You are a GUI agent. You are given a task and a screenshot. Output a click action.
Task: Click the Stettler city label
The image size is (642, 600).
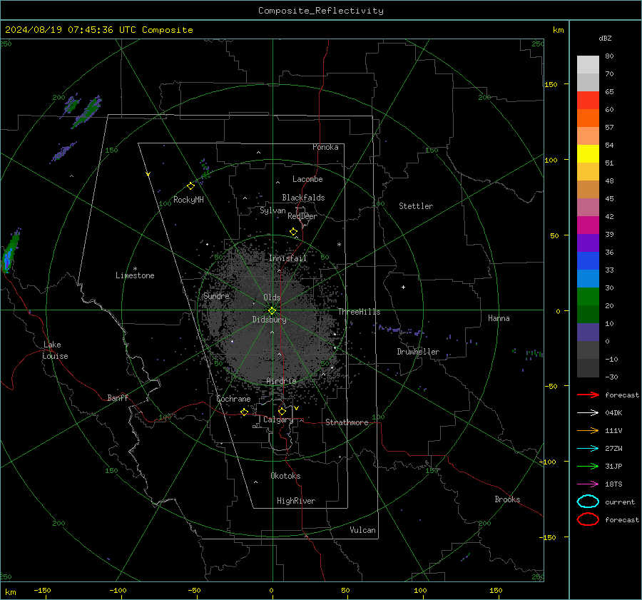[416, 206]
